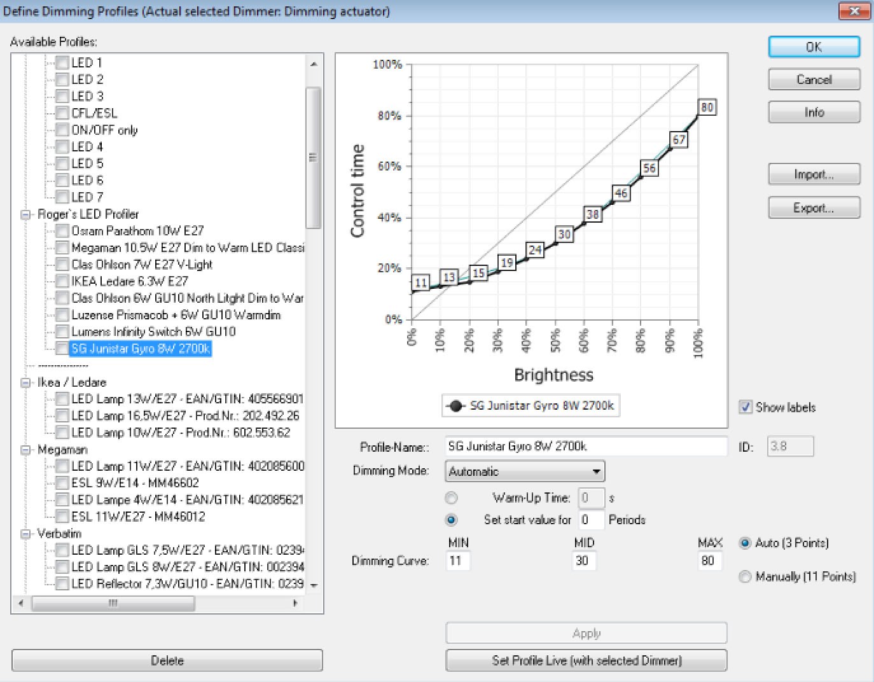Select IKEA Ledare 6.3W E27 profile

point(129,281)
